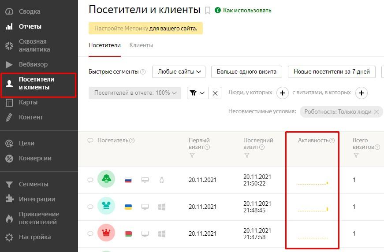Screen dimensions: 384x252
Task: Switch to the Посетители tab
Action: 104,45
